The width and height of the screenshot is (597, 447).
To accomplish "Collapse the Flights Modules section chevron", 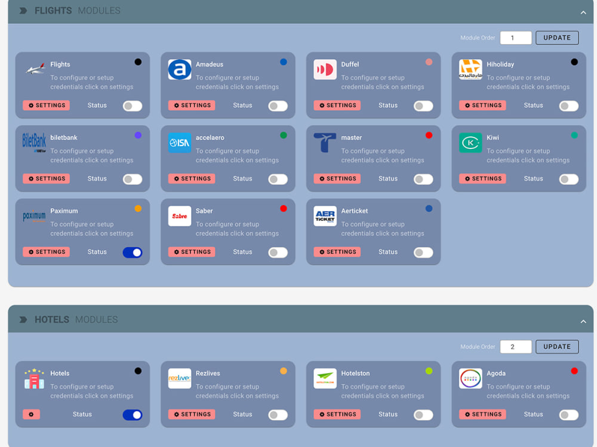I will pos(583,13).
